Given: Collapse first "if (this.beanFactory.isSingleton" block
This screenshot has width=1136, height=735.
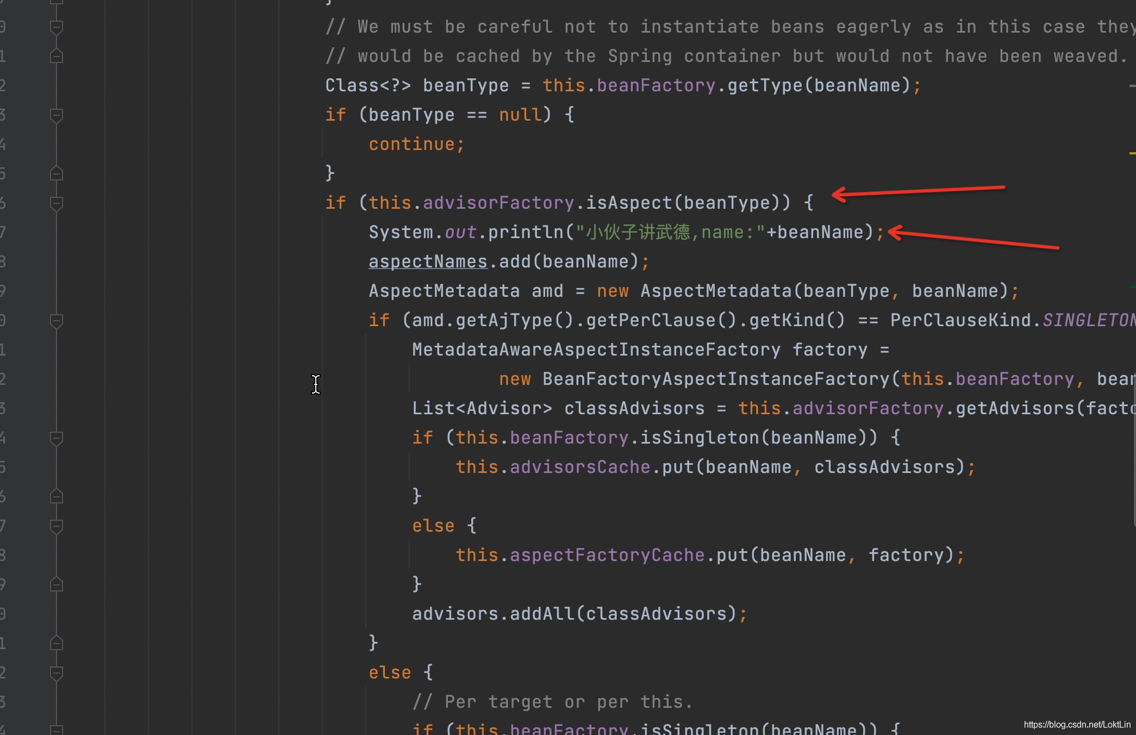Looking at the screenshot, I should 57,438.
